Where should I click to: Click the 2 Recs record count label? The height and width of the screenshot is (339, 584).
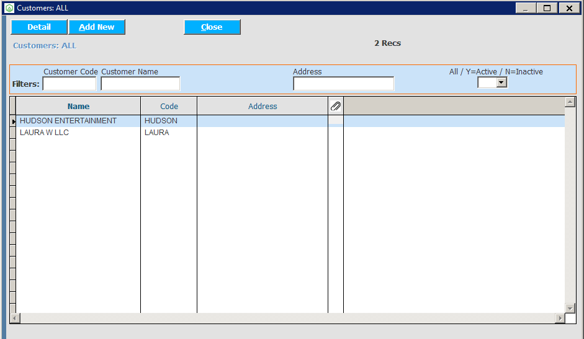[388, 43]
